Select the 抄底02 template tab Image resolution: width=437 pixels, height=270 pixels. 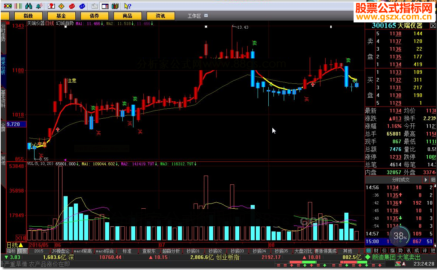point(215,251)
